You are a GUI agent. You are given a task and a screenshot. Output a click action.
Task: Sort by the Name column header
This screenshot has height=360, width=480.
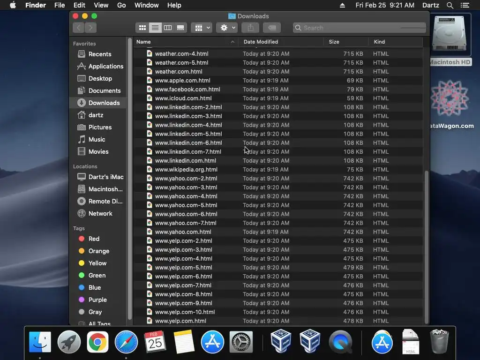tap(186, 42)
